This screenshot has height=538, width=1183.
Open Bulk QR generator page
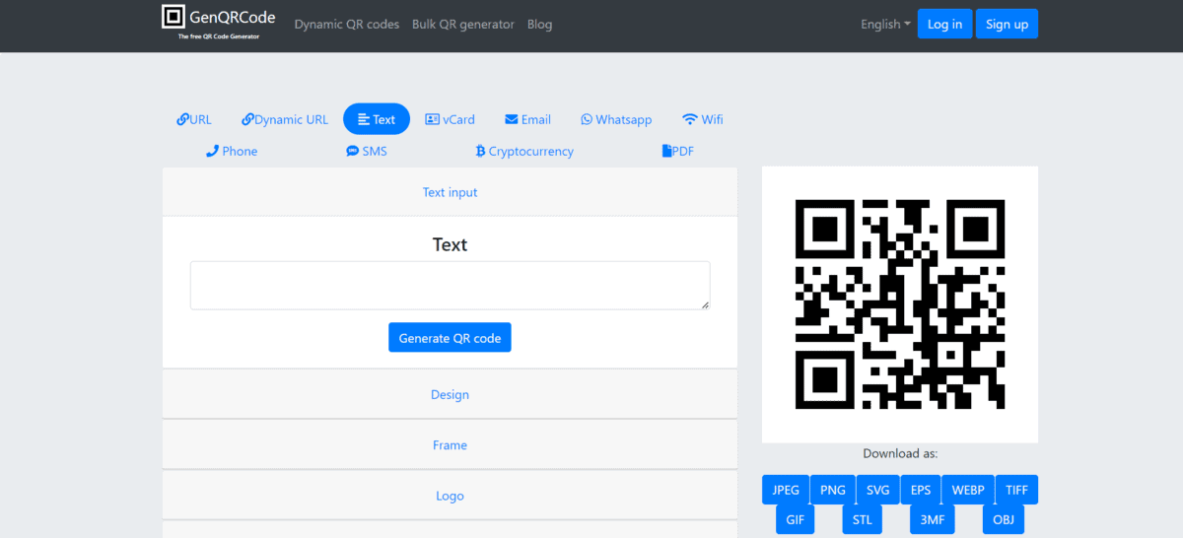tap(463, 24)
